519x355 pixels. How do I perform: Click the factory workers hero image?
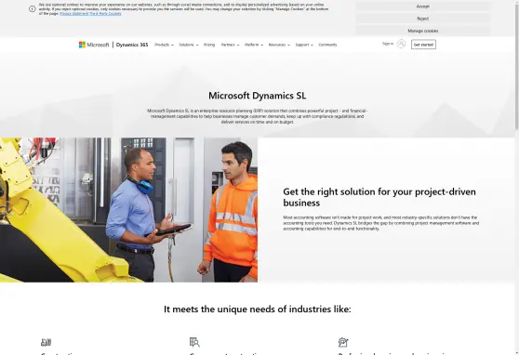point(128,210)
